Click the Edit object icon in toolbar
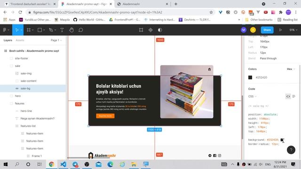301x169 pixels. coord(141,30)
